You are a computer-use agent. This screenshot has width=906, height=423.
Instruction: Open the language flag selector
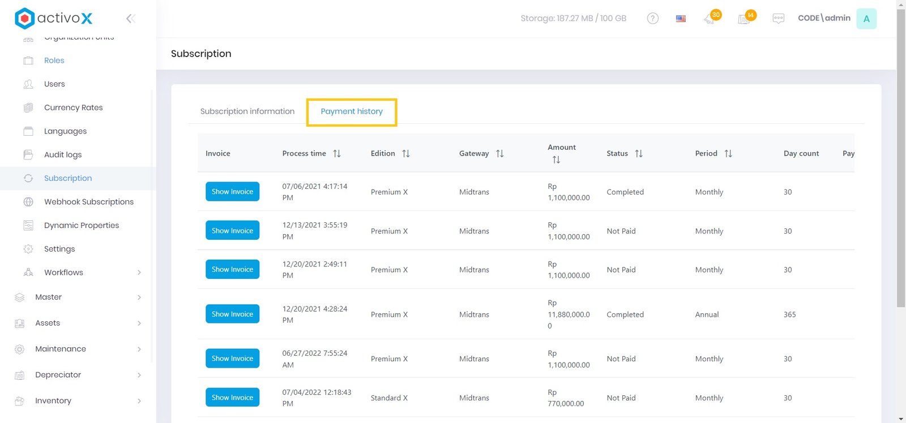pos(681,19)
